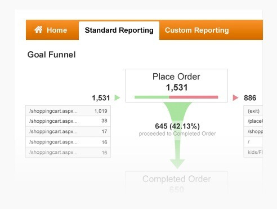Click green portion of Place Order bar
277x209 pixels.
click(x=151, y=97)
